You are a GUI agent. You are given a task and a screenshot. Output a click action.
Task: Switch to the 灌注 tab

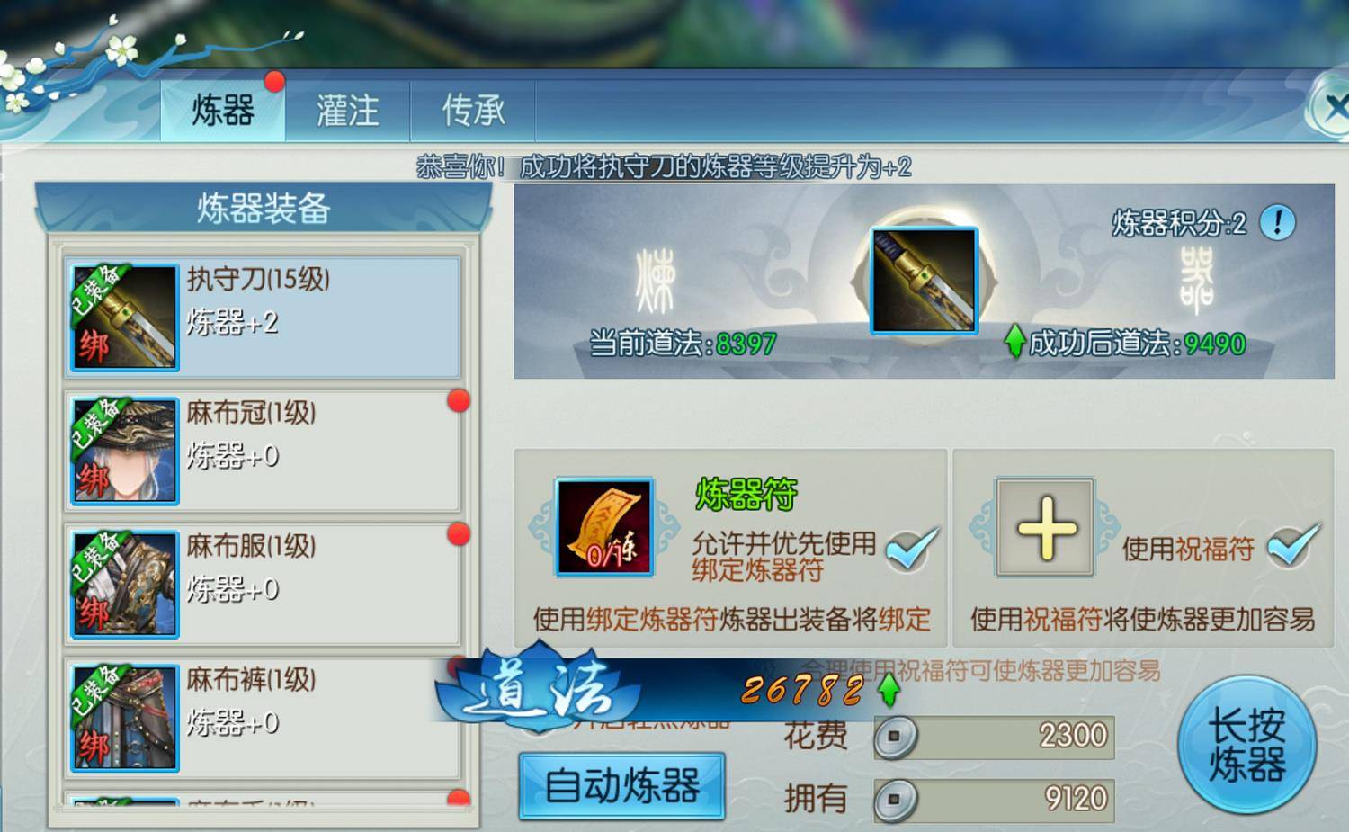tap(348, 111)
